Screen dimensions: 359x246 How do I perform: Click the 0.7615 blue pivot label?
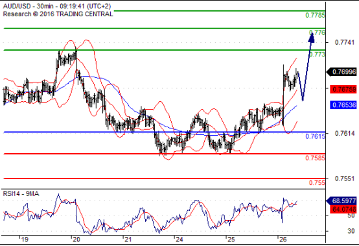tap(316, 136)
